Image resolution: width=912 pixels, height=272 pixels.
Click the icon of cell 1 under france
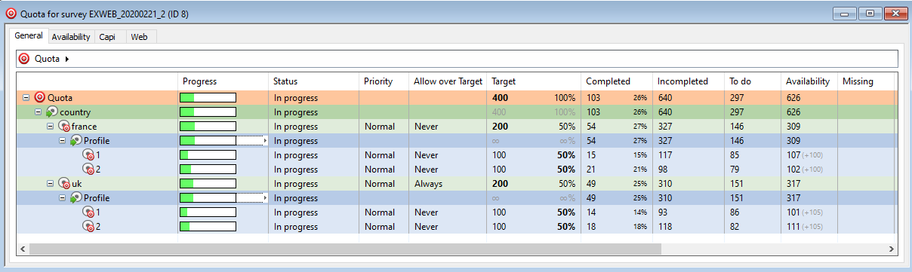pyautogui.click(x=88, y=155)
